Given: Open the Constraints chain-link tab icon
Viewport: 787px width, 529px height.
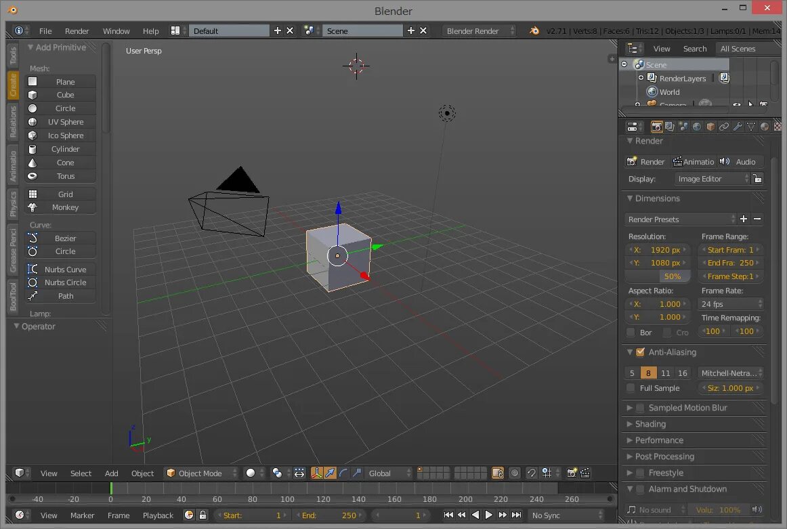Looking at the screenshot, I should coord(724,127).
